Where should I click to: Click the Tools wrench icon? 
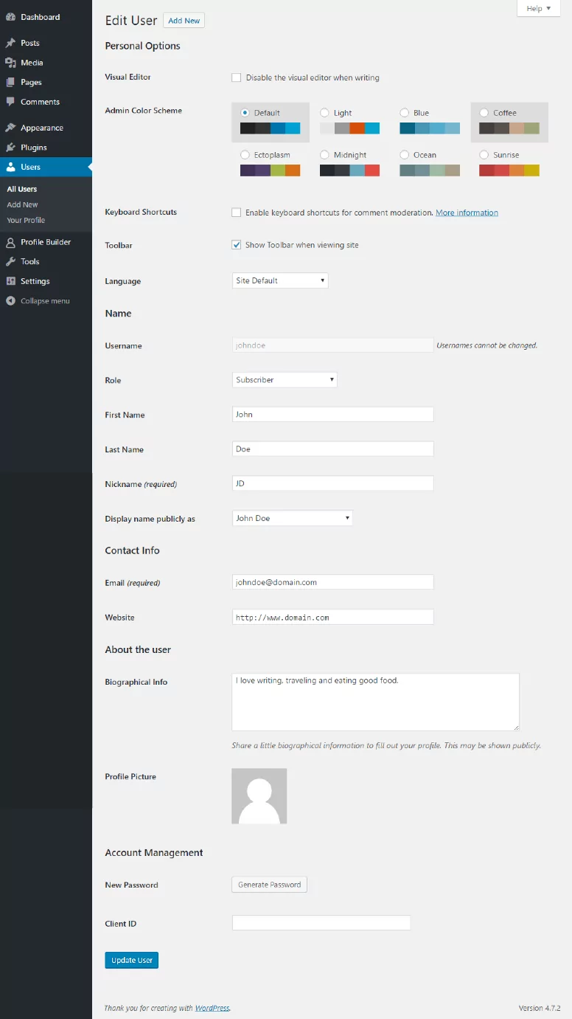pyautogui.click(x=10, y=262)
